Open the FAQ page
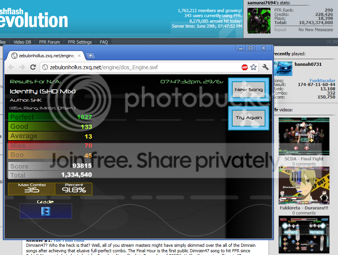The image size is (338, 255). (104, 42)
